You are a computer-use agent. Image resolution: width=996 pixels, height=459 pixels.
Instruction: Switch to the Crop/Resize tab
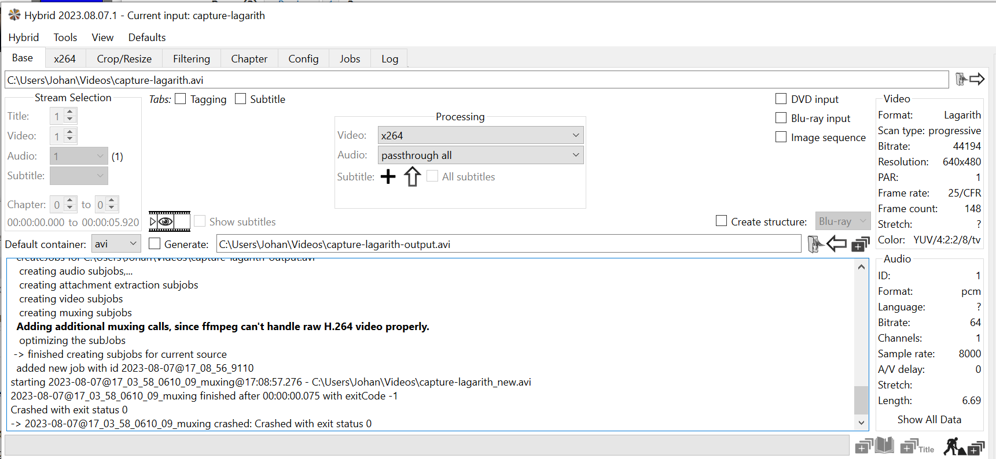pyautogui.click(x=124, y=58)
